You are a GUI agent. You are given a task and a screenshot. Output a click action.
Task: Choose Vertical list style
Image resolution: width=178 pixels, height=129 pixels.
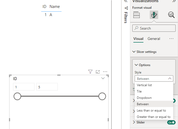click(x=154, y=85)
